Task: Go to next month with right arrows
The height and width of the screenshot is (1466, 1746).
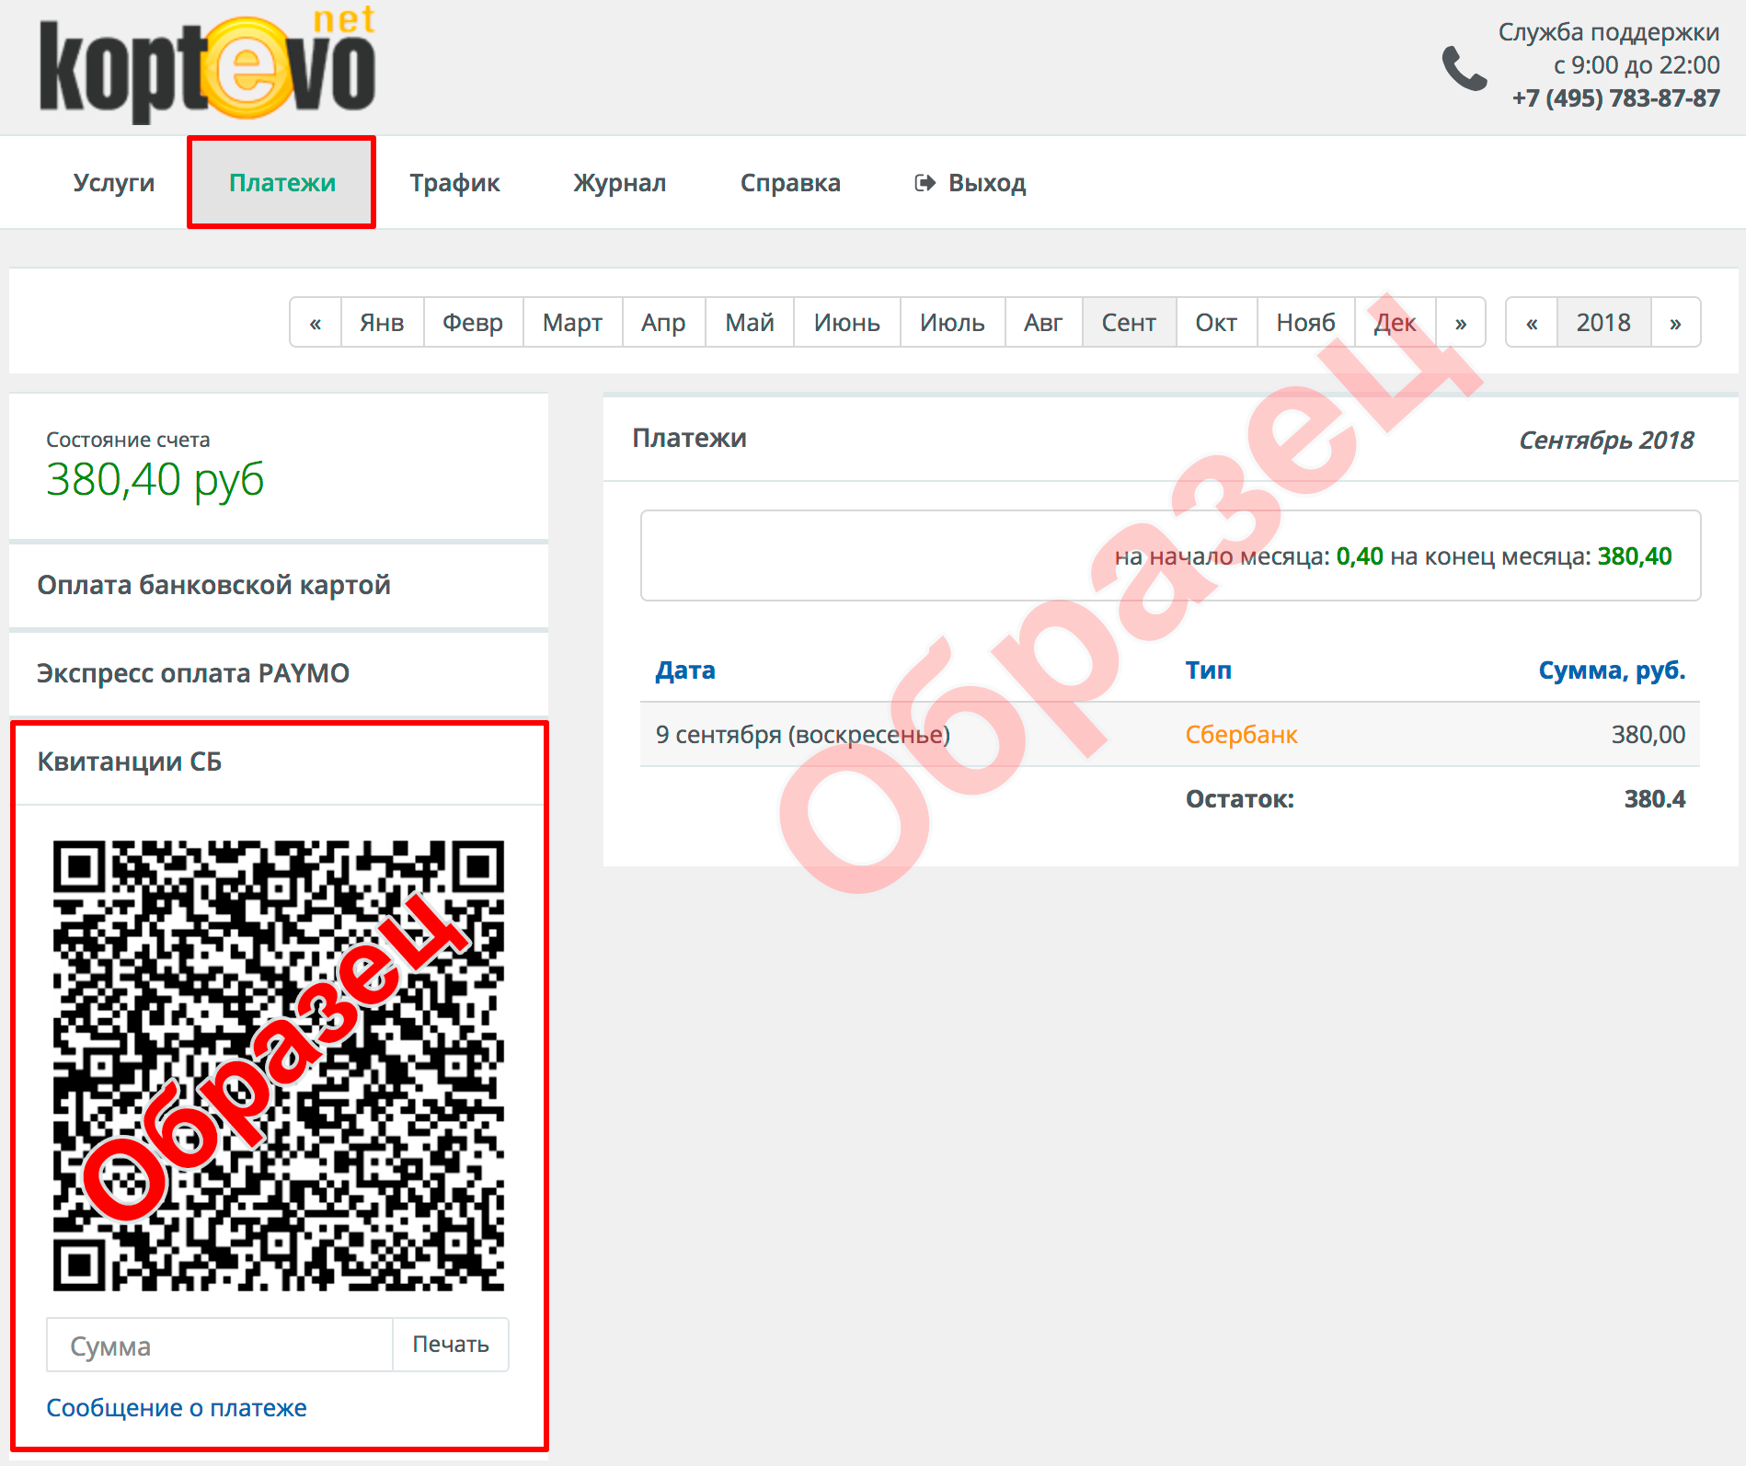Action: click(1460, 323)
